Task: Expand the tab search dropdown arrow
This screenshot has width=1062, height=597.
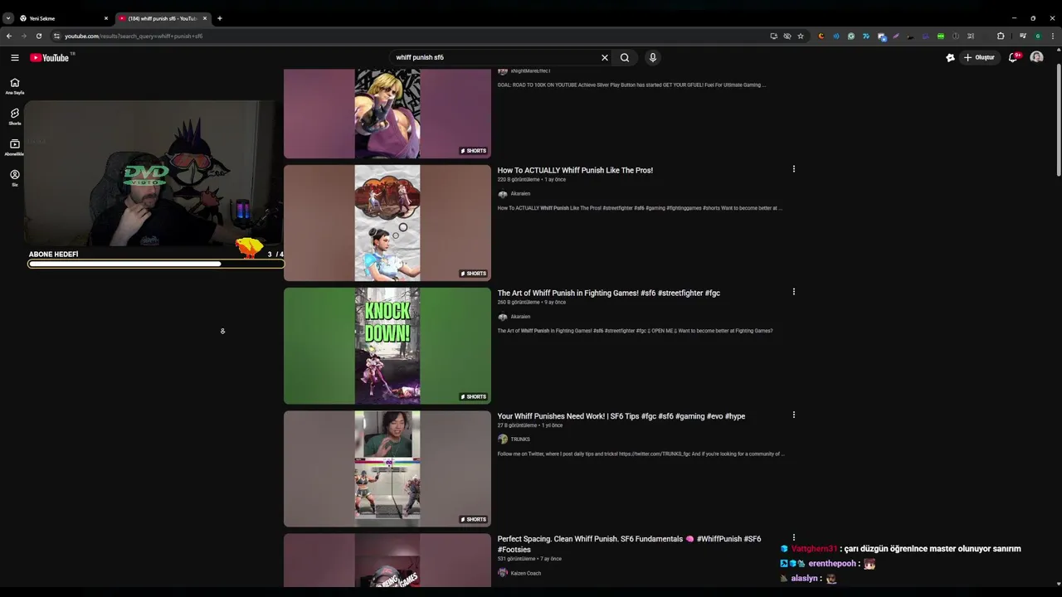Action: (x=7, y=18)
